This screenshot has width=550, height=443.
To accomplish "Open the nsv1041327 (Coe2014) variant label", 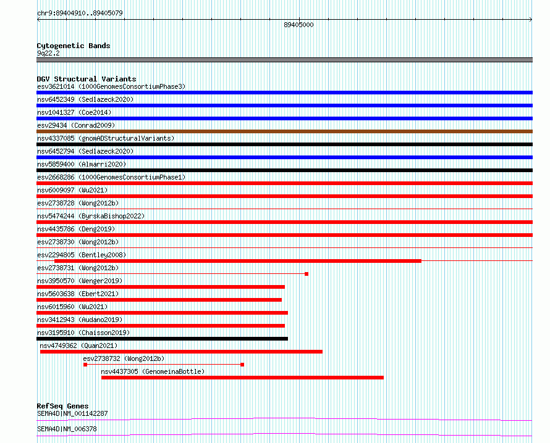I will [74, 112].
